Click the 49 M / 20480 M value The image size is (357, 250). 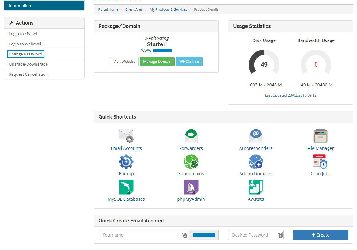pos(317,85)
